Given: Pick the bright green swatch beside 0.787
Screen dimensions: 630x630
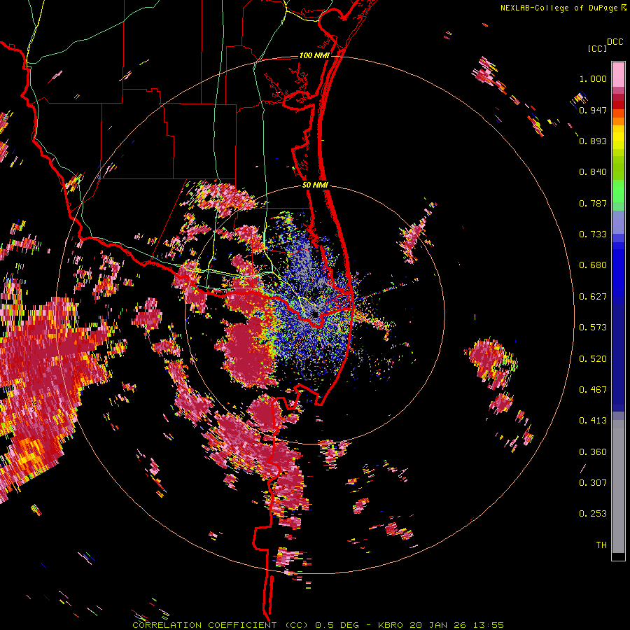Looking at the screenshot, I should [x=618, y=195].
